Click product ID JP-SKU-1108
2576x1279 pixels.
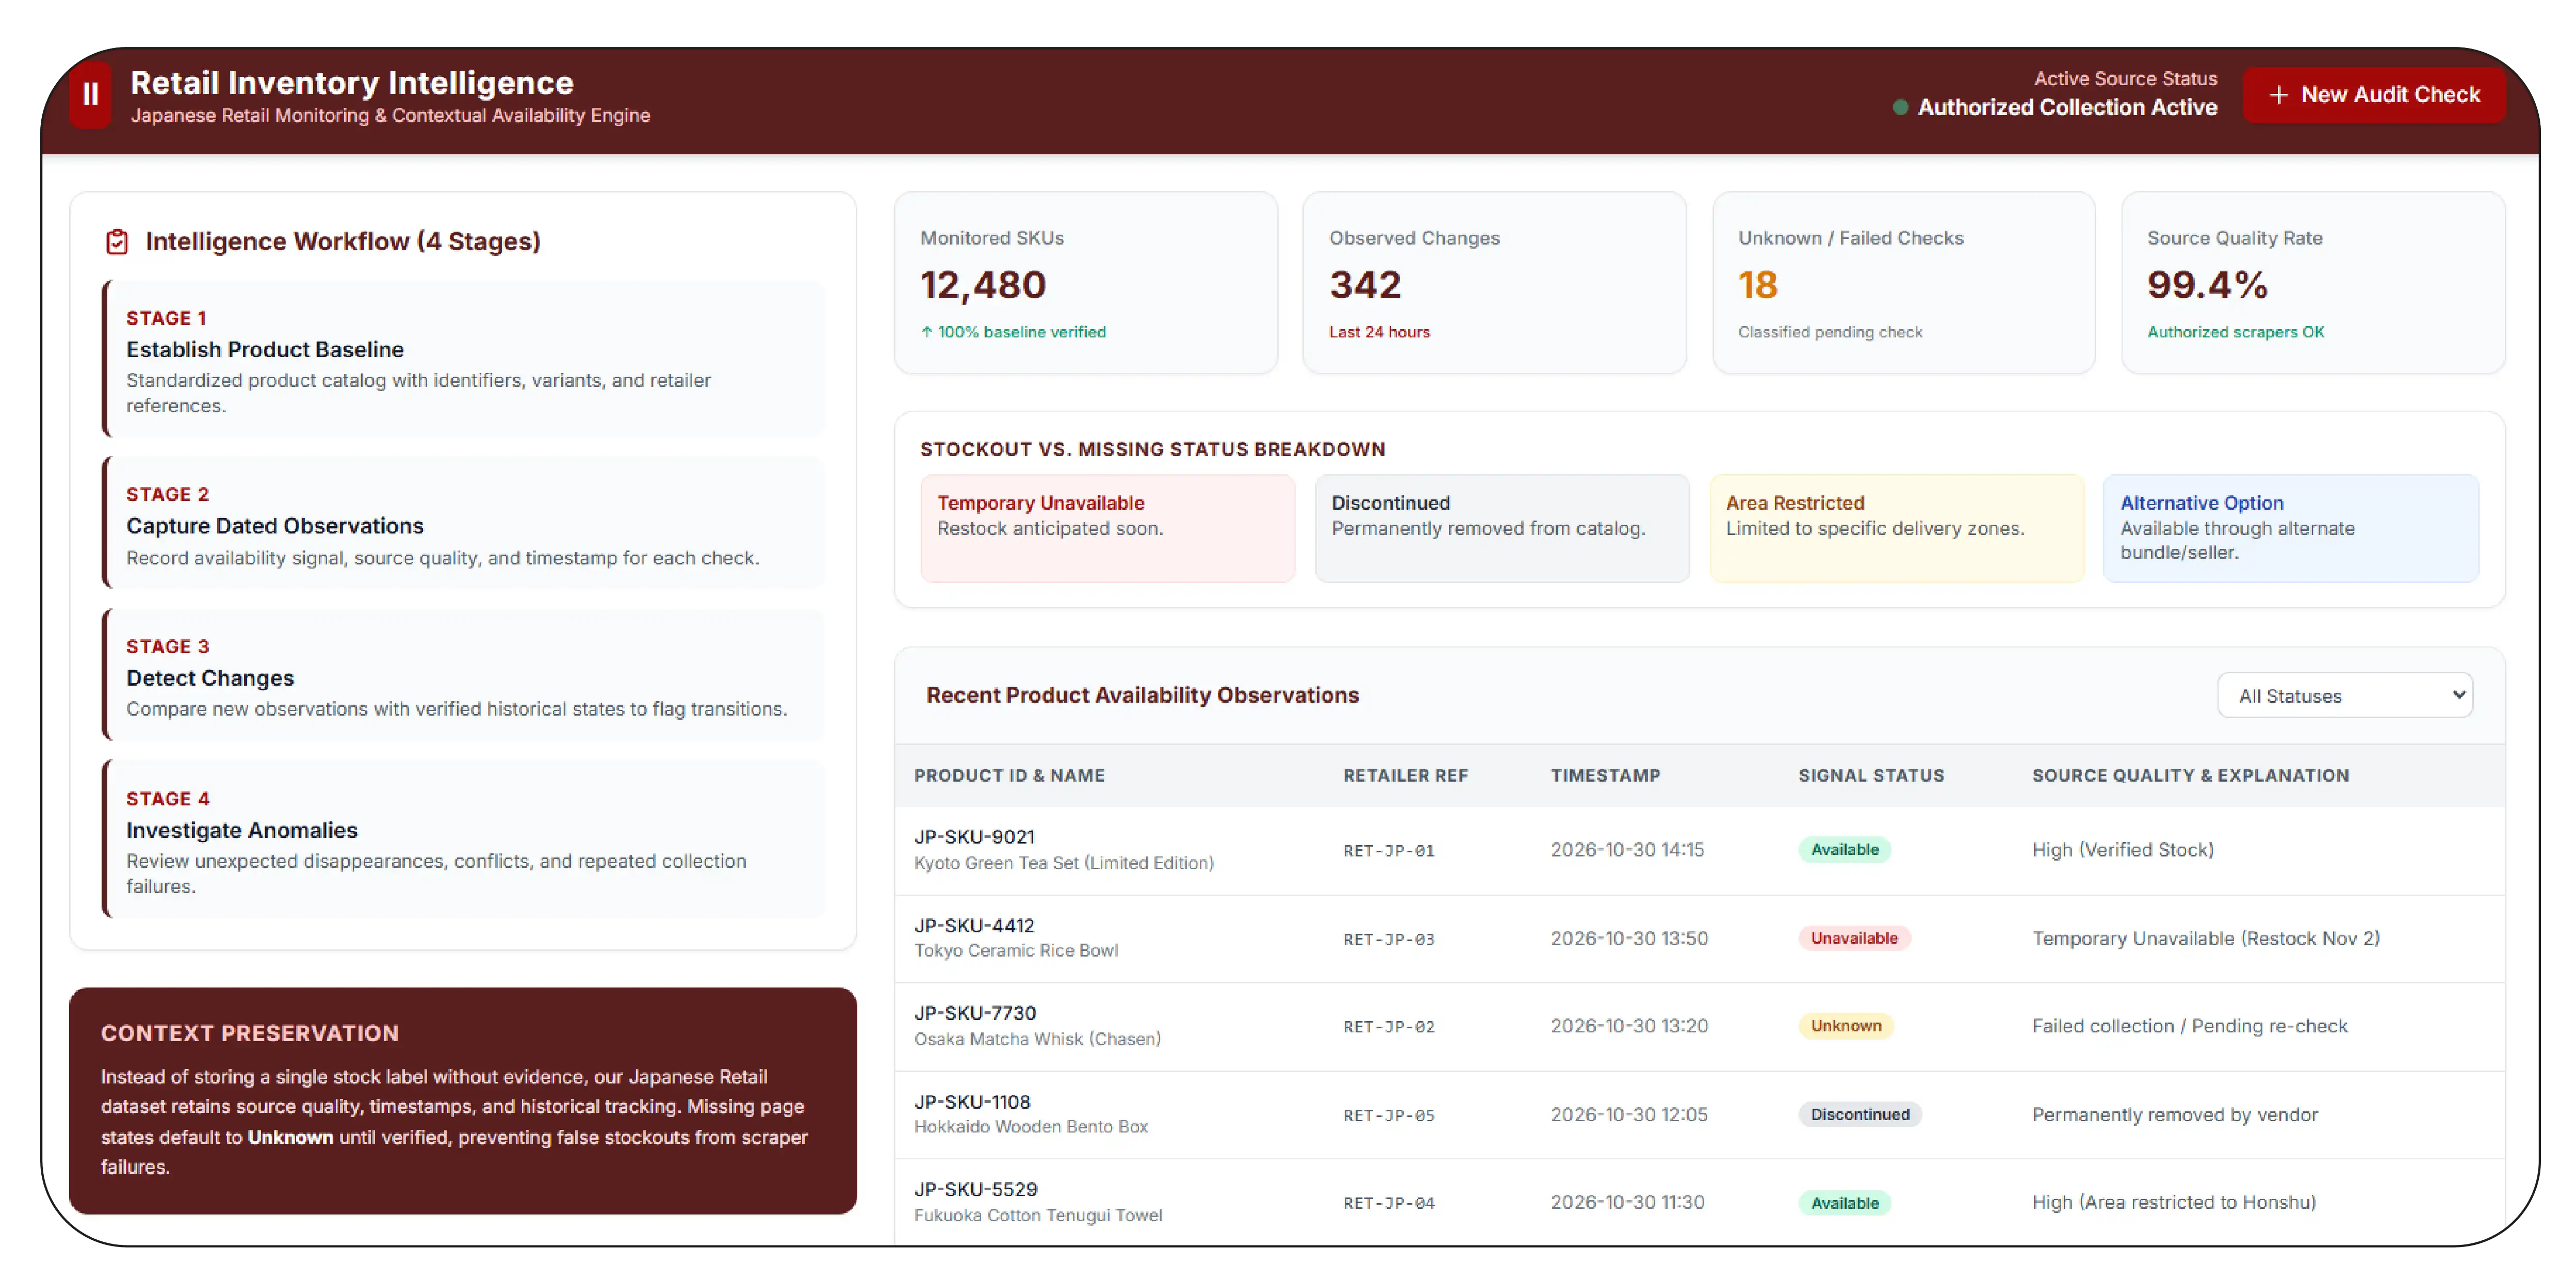tap(972, 1102)
